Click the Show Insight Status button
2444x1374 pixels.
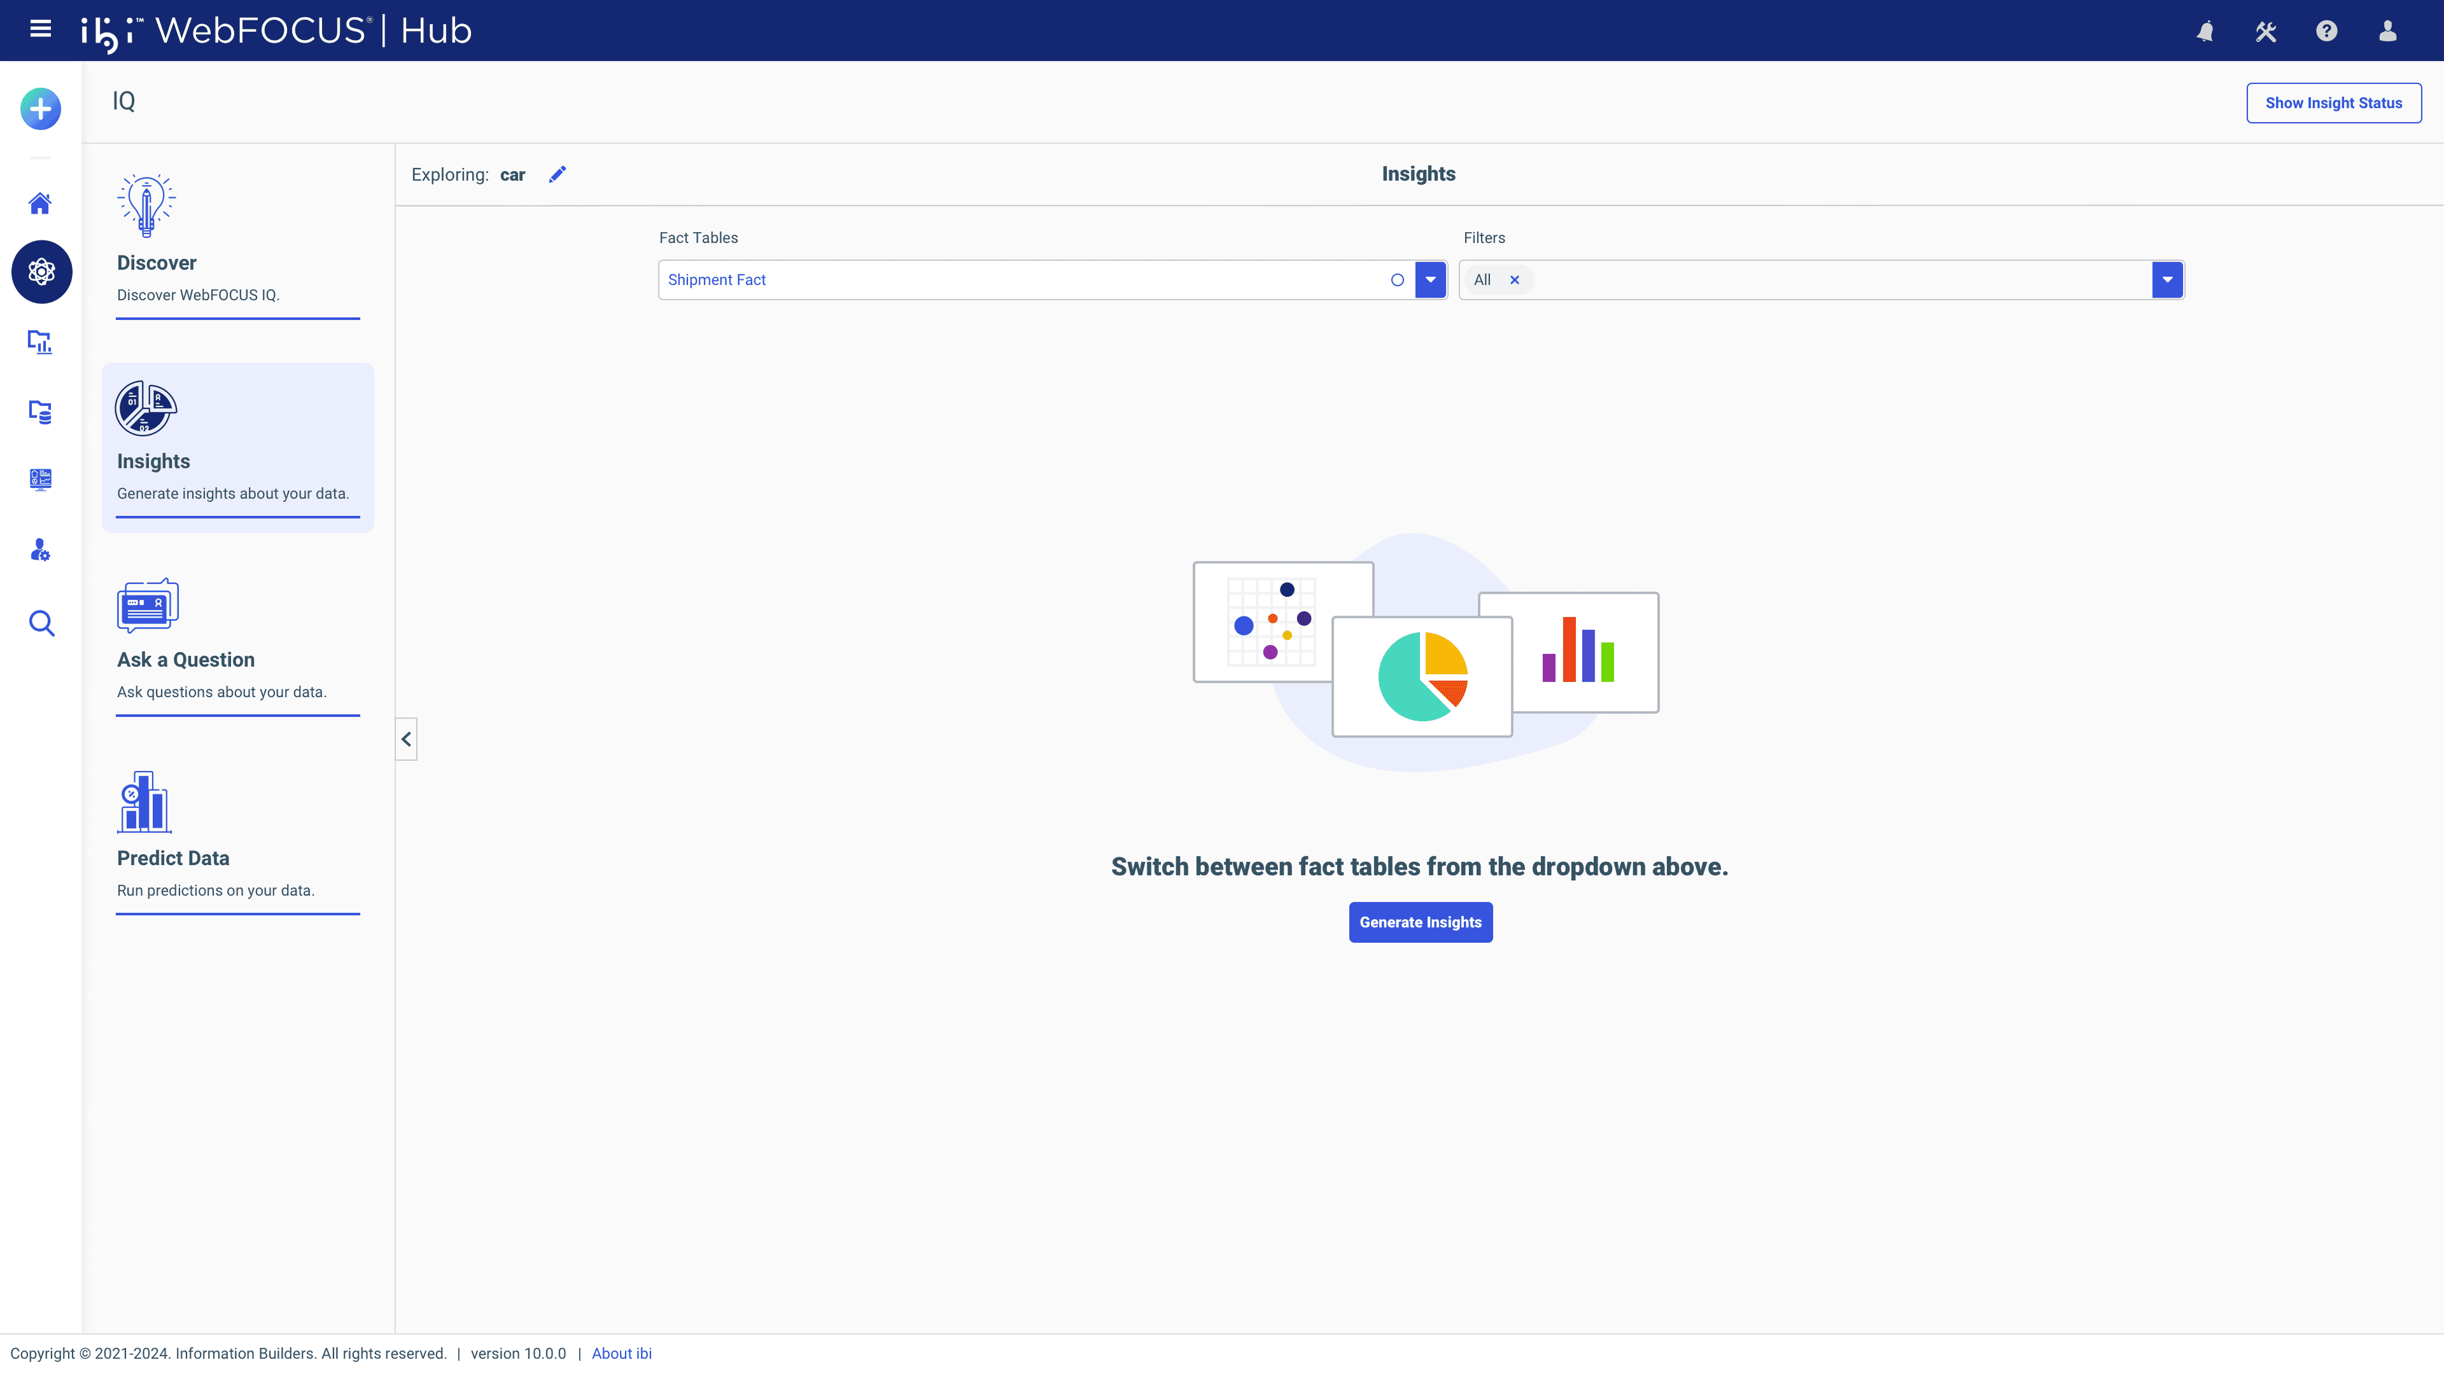click(x=2334, y=102)
